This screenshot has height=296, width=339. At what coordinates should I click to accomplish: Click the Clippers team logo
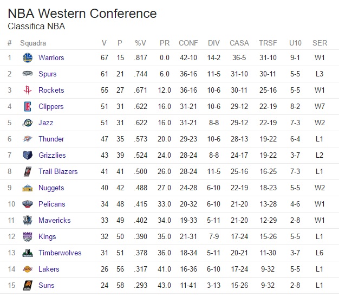(28, 106)
